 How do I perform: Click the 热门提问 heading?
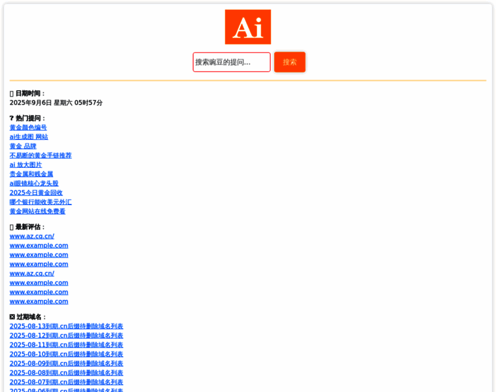(x=27, y=118)
